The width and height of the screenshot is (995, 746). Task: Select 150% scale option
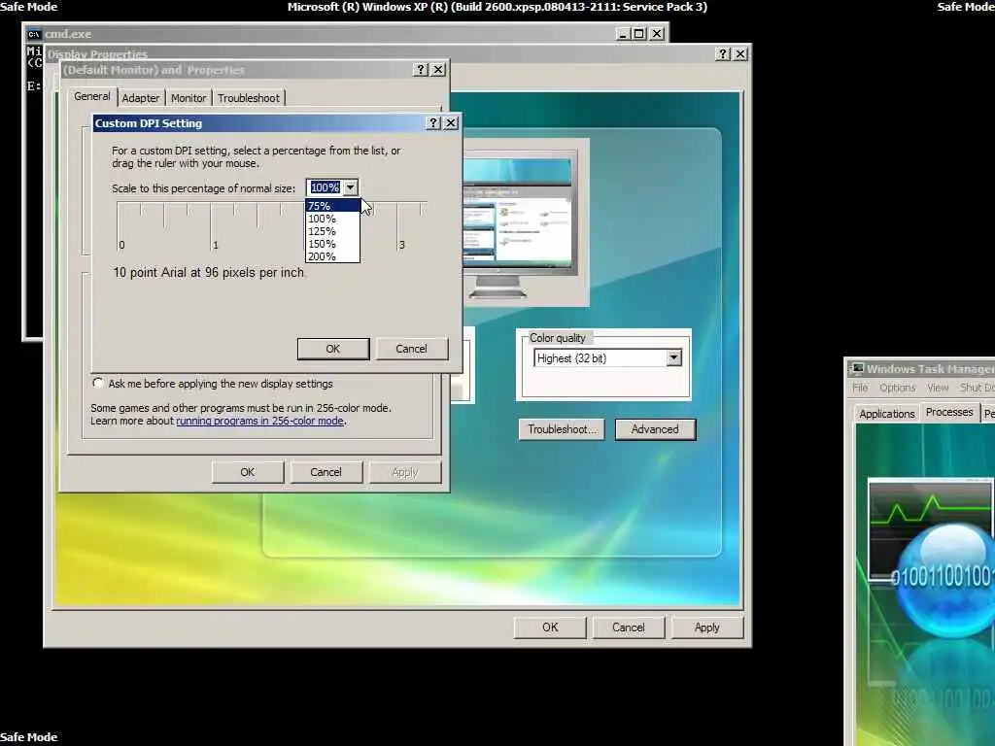click(x=332, y=244)
